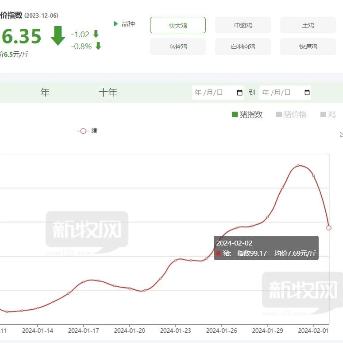
Task: Click the tooltip date 2024-02-02
Action: (x=234, y=243)
